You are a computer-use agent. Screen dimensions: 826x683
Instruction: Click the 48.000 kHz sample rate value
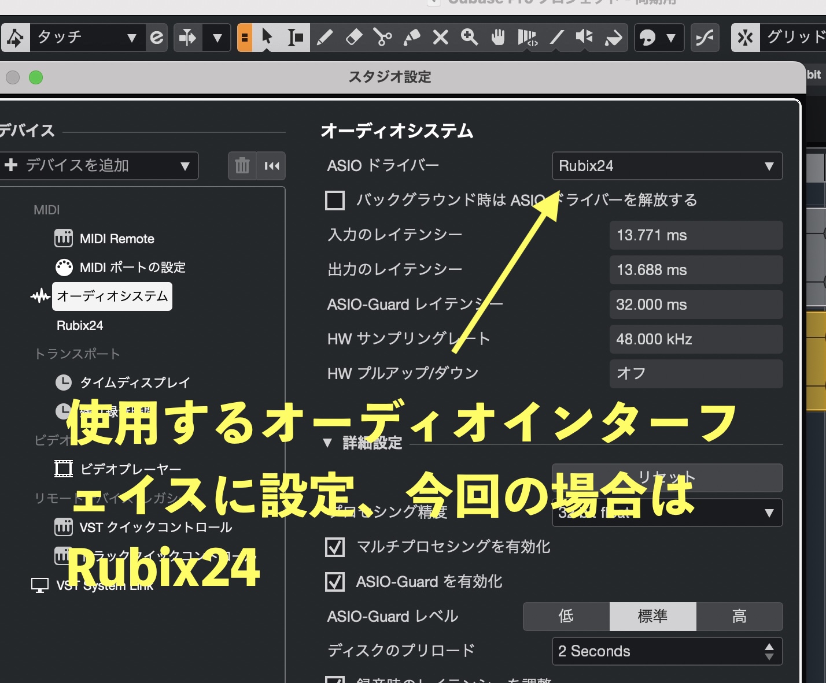[696, 339]
